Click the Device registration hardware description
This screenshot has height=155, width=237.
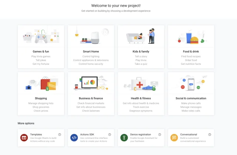click(x=144, y=139)
